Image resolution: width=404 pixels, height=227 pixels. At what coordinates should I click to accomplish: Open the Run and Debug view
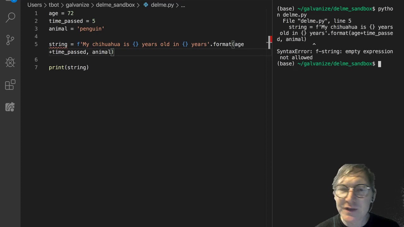(10, 62)
